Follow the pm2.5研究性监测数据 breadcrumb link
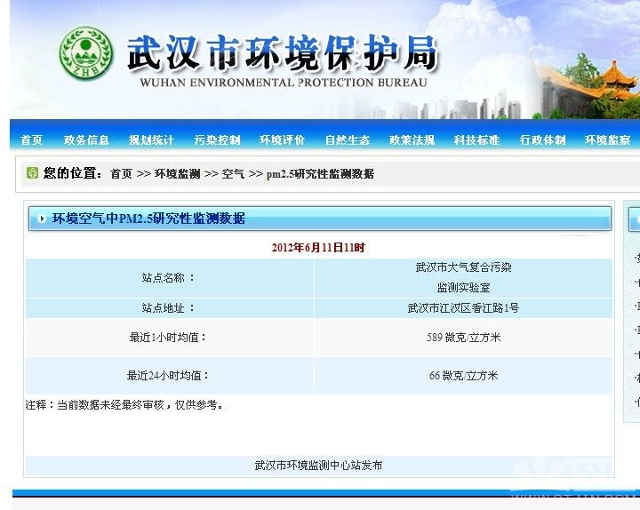 320,174
